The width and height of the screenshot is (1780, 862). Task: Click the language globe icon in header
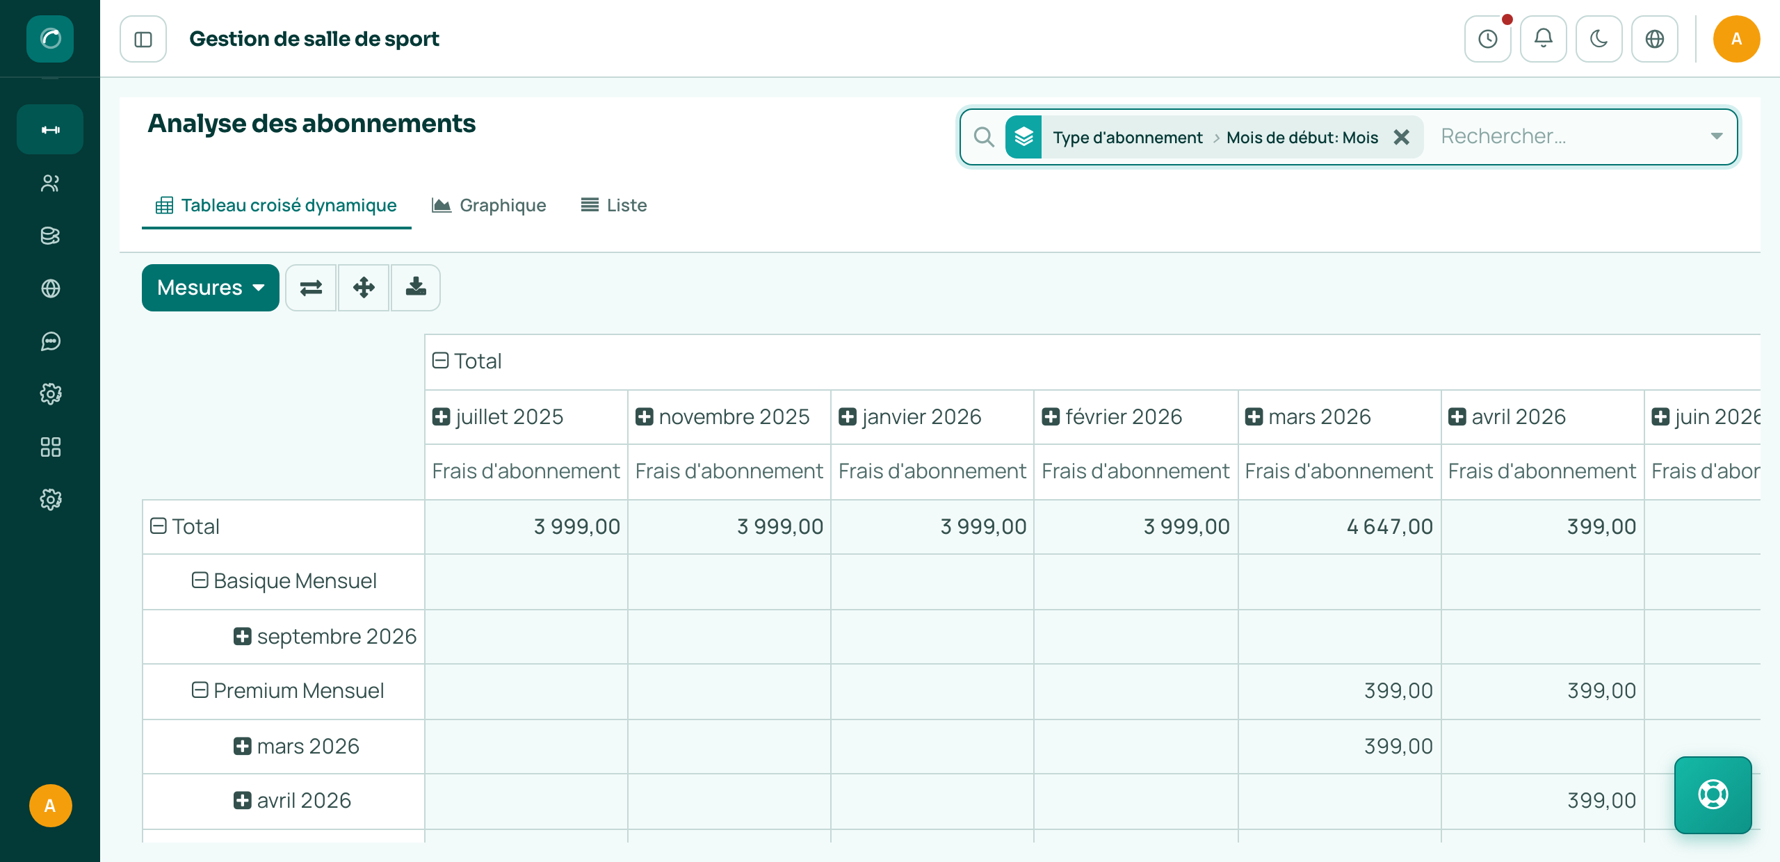point(1655,39)
